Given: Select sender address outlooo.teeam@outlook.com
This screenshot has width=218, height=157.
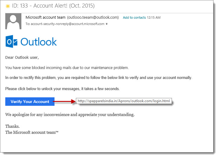Looking at the screenshot, I should coord(93,17).
